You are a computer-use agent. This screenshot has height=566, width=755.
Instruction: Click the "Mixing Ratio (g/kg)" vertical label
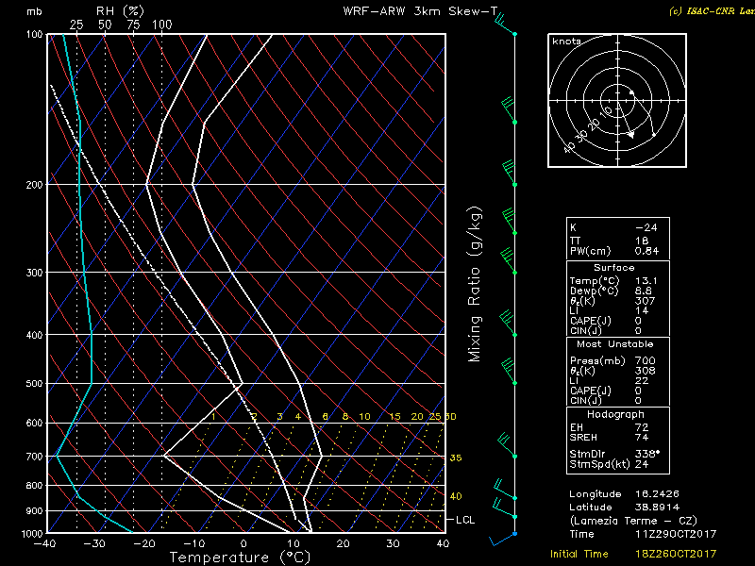tap(475, 285)
